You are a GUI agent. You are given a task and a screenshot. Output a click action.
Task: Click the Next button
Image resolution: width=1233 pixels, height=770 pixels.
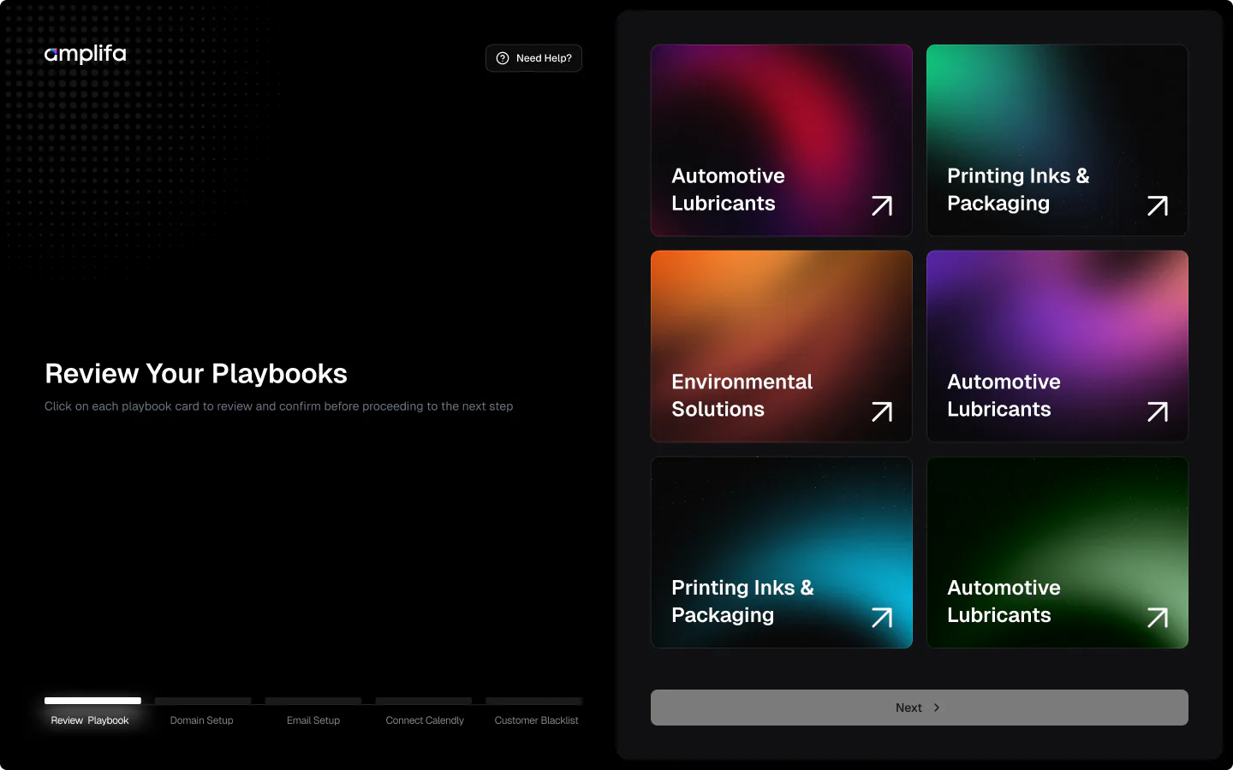click(x=920, y=708)
